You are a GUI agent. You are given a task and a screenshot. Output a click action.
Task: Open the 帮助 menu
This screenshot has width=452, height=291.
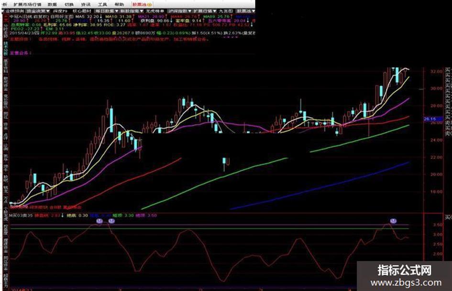tap(119, 4)
